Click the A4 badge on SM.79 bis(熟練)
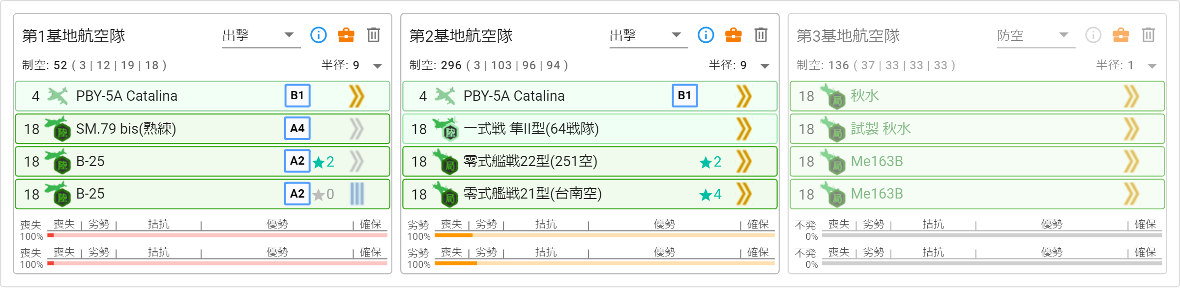 click(297, 129)
